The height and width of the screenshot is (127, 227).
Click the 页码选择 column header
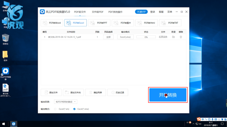pos(108,32)
